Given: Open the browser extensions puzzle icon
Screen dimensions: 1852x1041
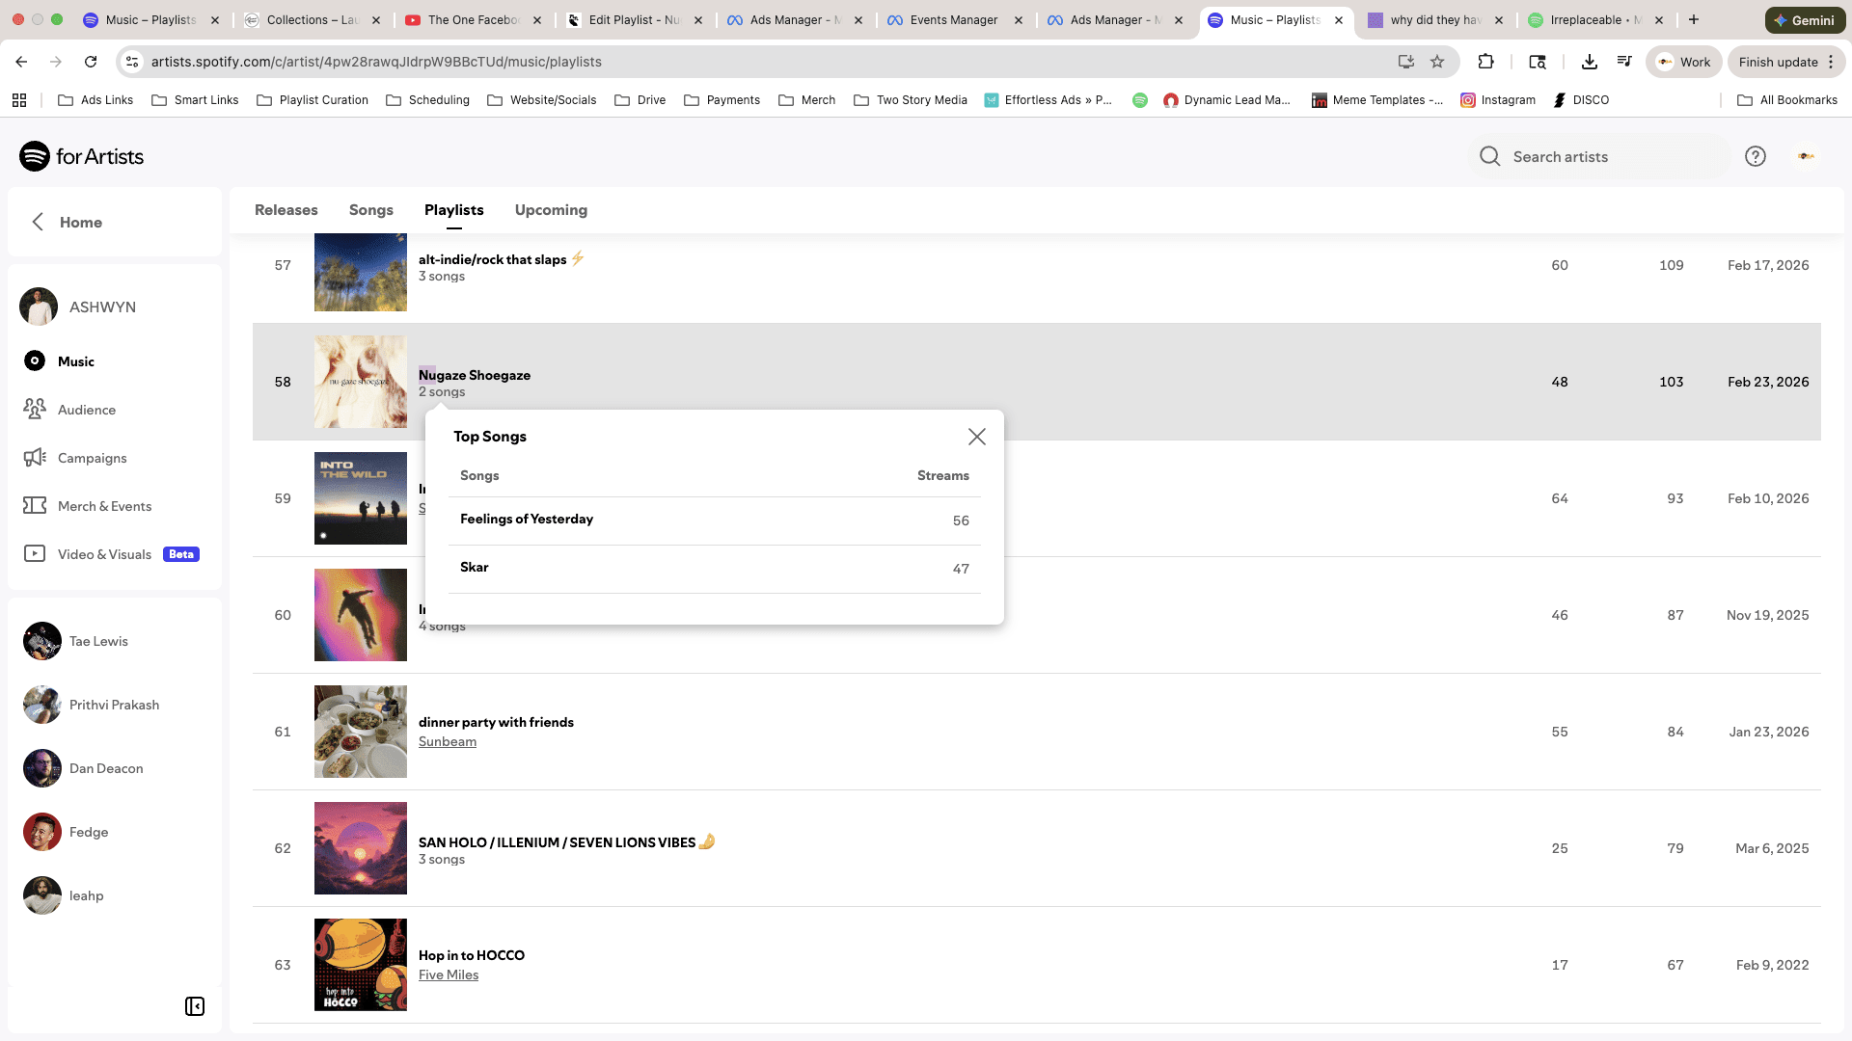Looking at the screenshot, I should tap(1485, 62).
